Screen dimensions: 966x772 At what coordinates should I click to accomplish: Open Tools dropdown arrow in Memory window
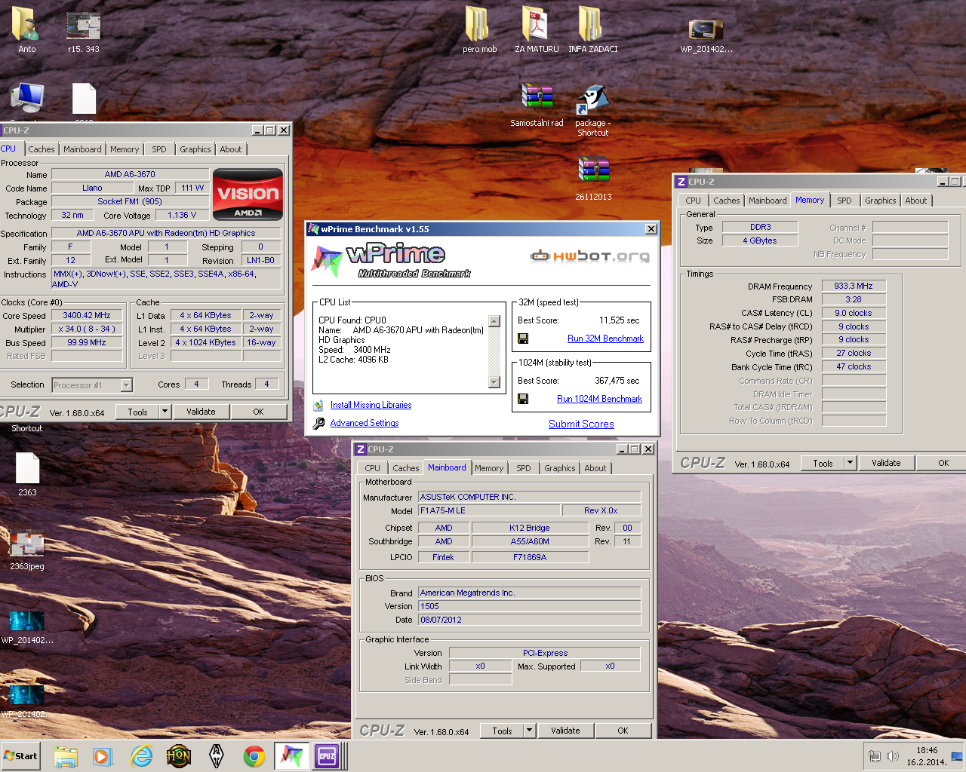point(850,463)
